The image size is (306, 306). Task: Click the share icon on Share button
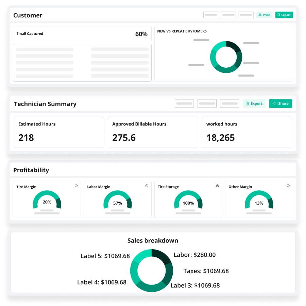point(274,104)
